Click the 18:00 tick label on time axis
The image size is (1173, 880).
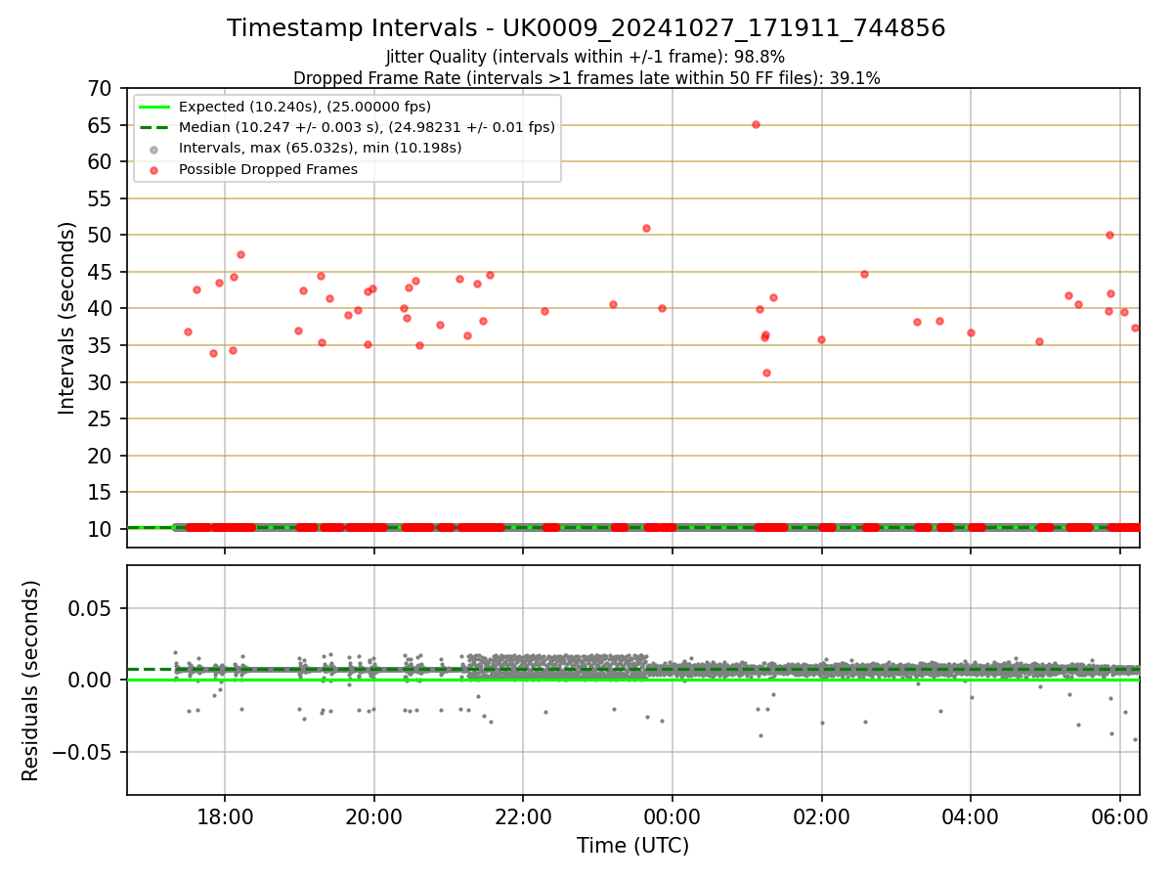[225, 817]
